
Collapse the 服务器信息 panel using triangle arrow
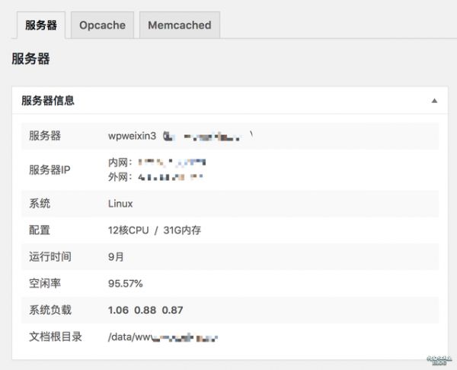(x=434, y=101)
